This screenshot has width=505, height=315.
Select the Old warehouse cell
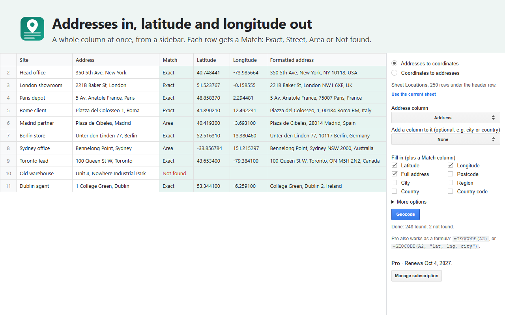[44, 173]
